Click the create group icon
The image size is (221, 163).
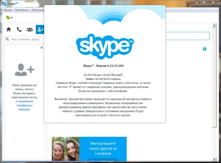pos(30,29)
